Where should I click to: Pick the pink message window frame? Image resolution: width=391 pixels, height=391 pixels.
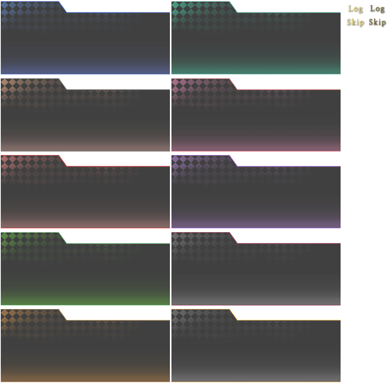(x=257, y=119)
